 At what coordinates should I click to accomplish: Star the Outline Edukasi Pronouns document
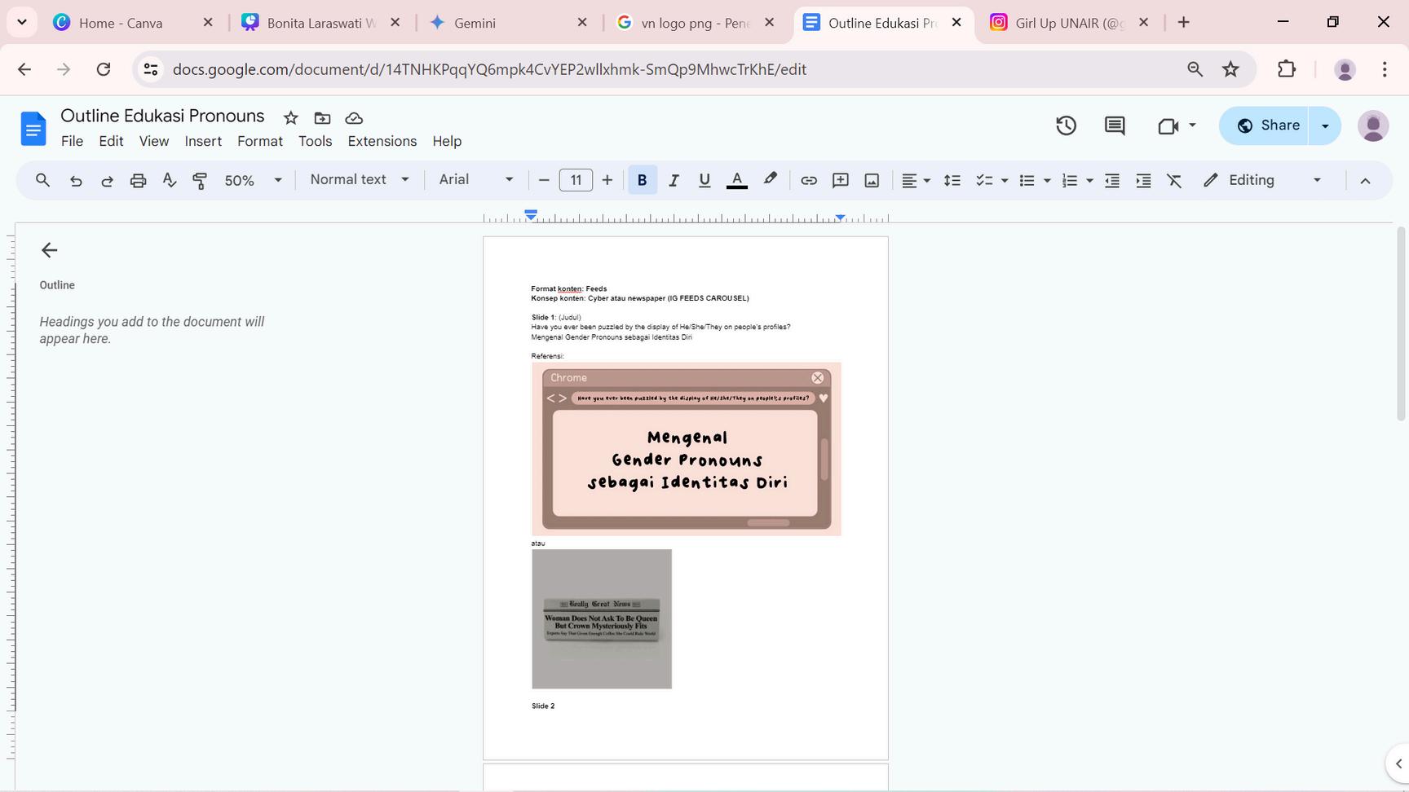pos(290,118)
